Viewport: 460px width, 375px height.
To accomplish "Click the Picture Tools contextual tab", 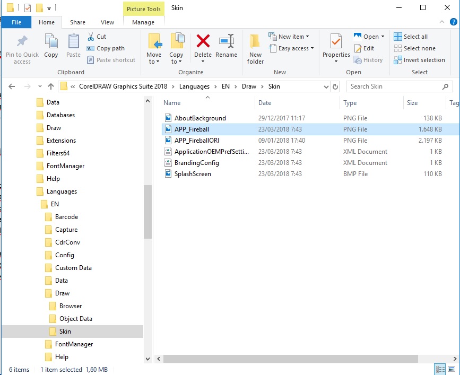I will point(144,9).
